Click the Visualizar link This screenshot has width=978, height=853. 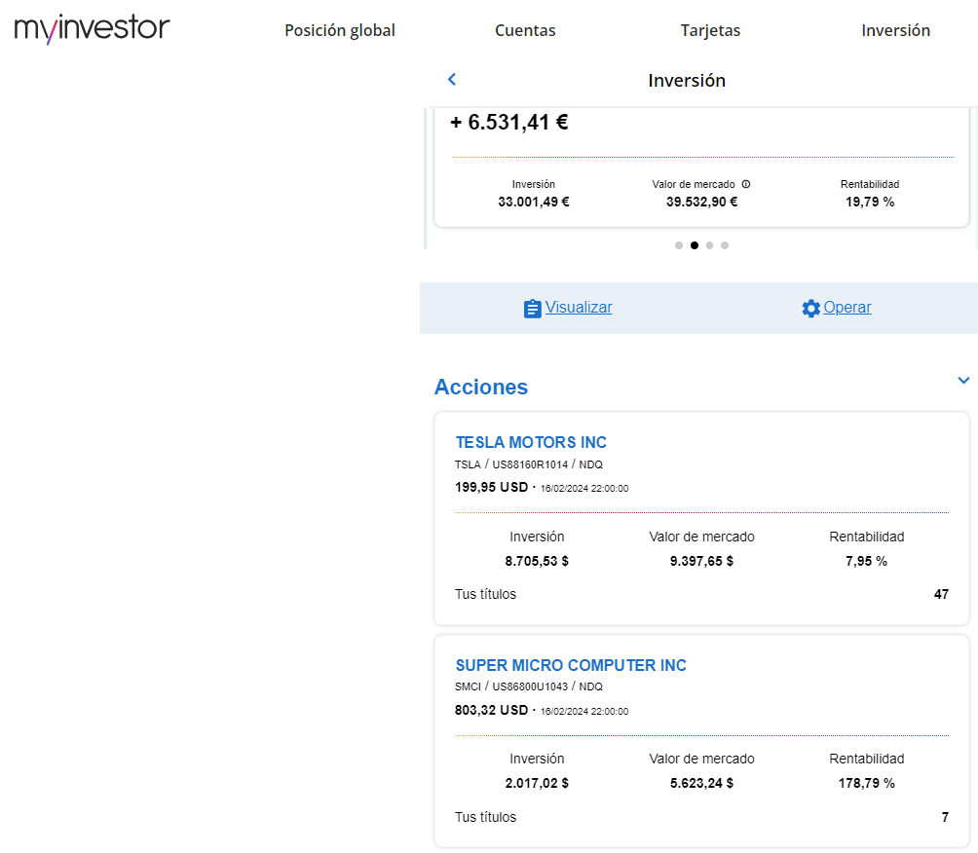tap(579, 307)
